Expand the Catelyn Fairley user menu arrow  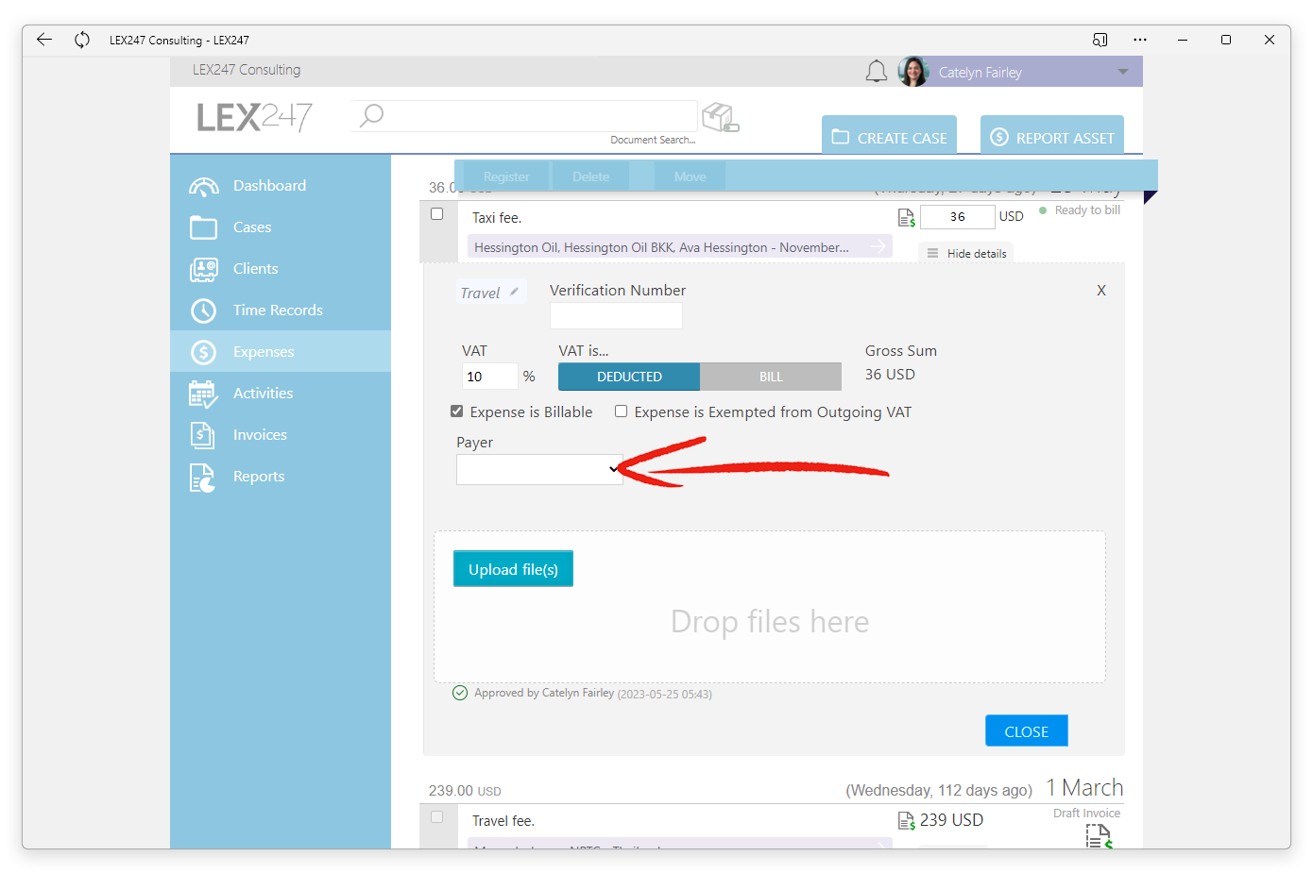pos(1123,72)
